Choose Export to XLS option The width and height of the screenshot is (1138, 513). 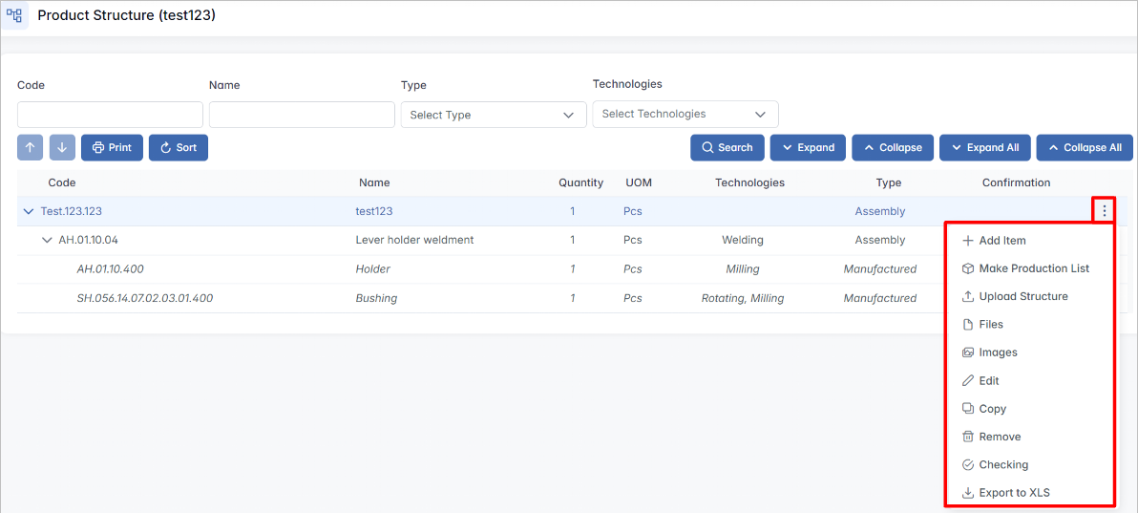(x=1014, y=493)
